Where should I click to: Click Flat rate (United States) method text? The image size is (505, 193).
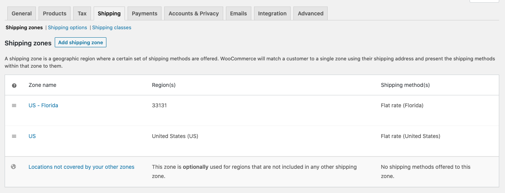click(x=411, y=136)
